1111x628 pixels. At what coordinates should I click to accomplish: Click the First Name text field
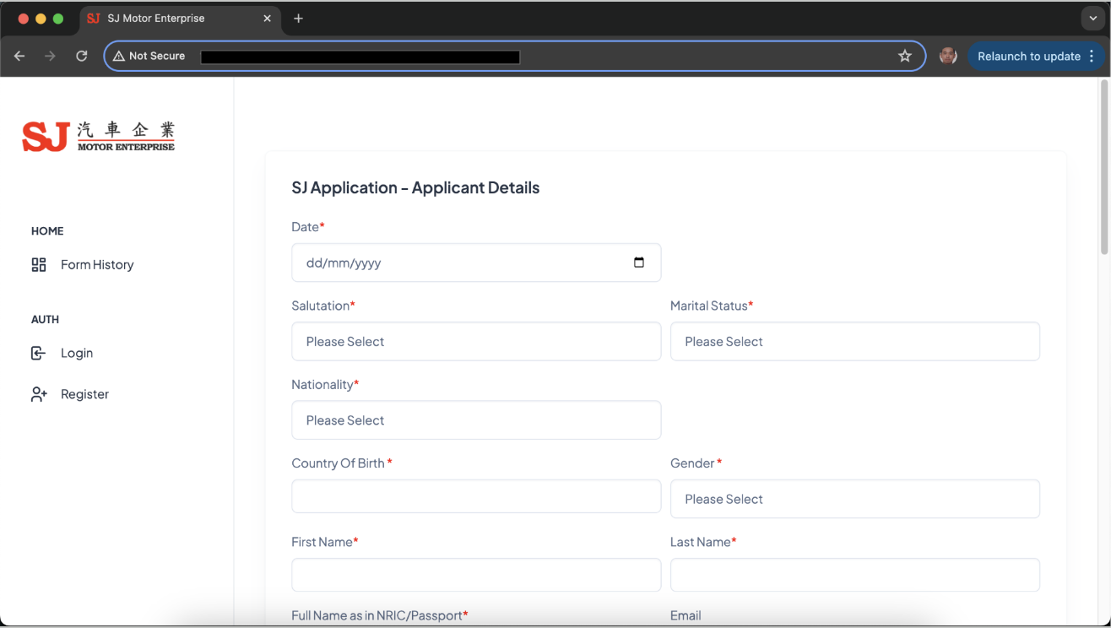click(476, 575)
